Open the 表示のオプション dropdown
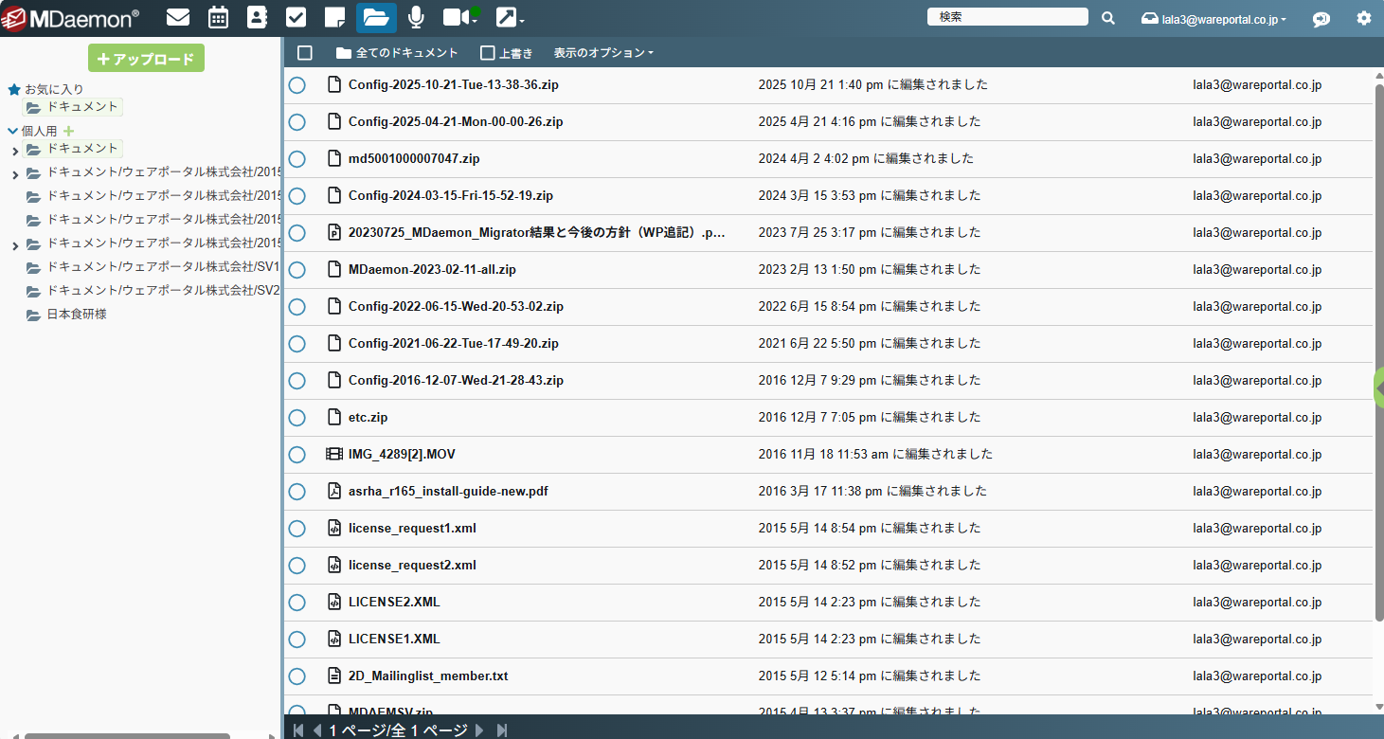 click(x=602, y=53)
